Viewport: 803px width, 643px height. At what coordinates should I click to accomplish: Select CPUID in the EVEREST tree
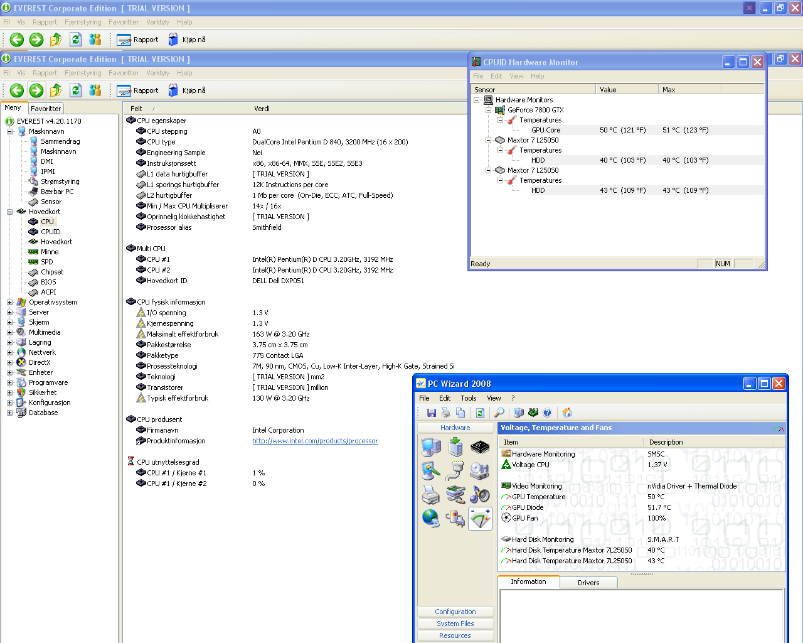click(51, 232)
